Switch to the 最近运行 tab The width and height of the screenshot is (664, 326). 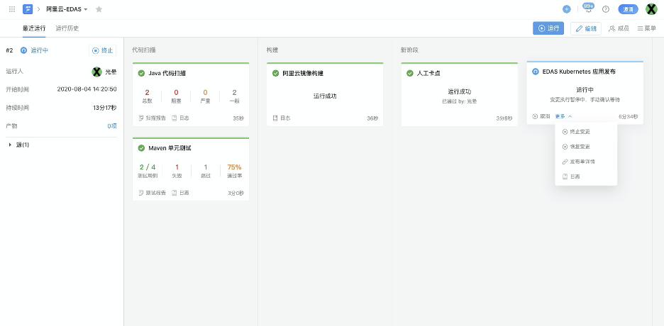[x=34, y=28]
